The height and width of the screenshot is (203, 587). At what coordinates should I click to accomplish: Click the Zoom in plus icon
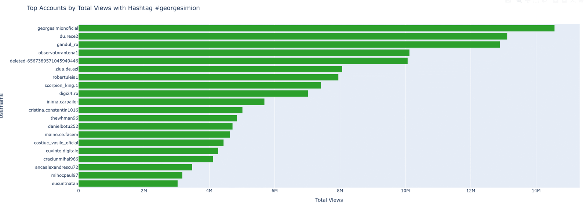tap(555, 1)
